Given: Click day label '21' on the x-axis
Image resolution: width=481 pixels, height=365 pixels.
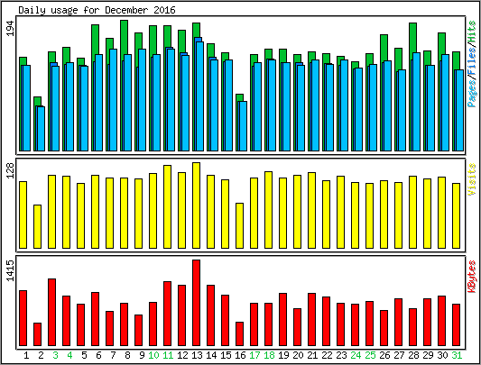Looking at the screenshot, I should (312, 355).
